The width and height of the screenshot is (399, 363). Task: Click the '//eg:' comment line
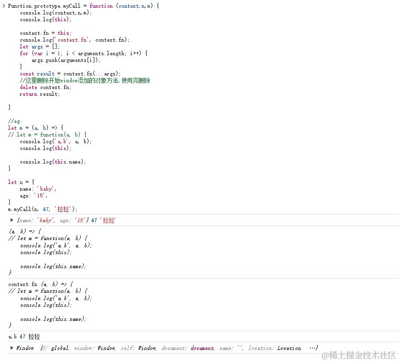click(x=15, y=121)
